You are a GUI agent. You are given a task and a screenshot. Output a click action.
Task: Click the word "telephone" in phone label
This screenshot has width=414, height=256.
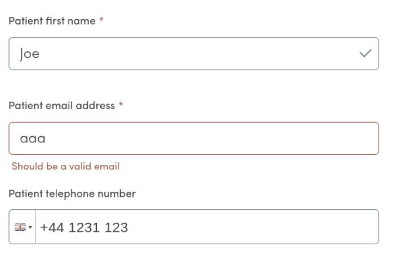point(64,194)
